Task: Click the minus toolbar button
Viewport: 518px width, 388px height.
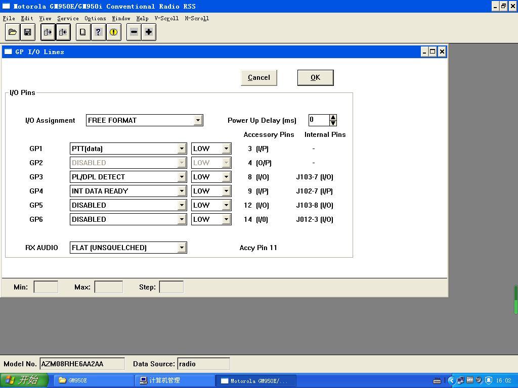Action: [134, 32]
